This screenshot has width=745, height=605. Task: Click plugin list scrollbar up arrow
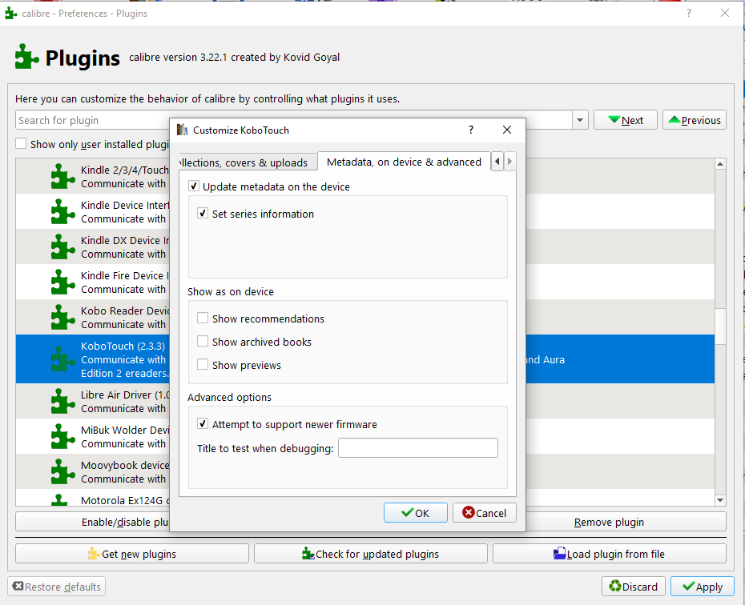tap(720, 164)
